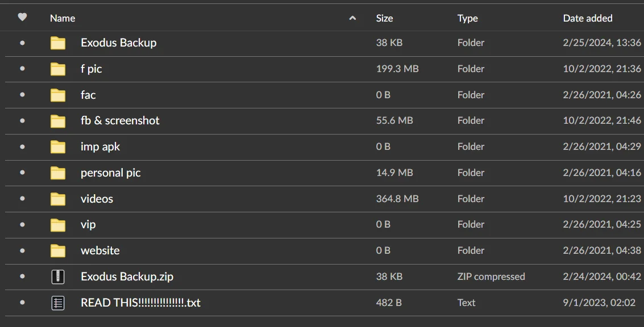Open the fb & screenshot folder name
The image size is (644, 327).
(x=120, y=120)
